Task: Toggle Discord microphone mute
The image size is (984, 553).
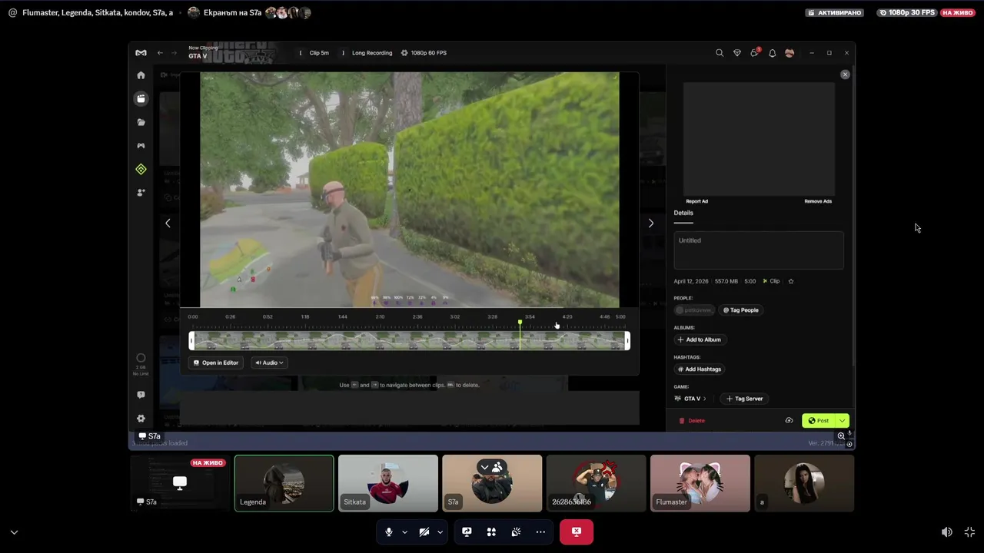Action: click(389, 531)
